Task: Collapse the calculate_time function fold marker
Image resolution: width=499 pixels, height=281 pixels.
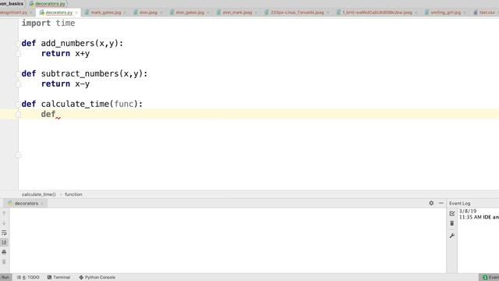Action: tap(18, 104)
